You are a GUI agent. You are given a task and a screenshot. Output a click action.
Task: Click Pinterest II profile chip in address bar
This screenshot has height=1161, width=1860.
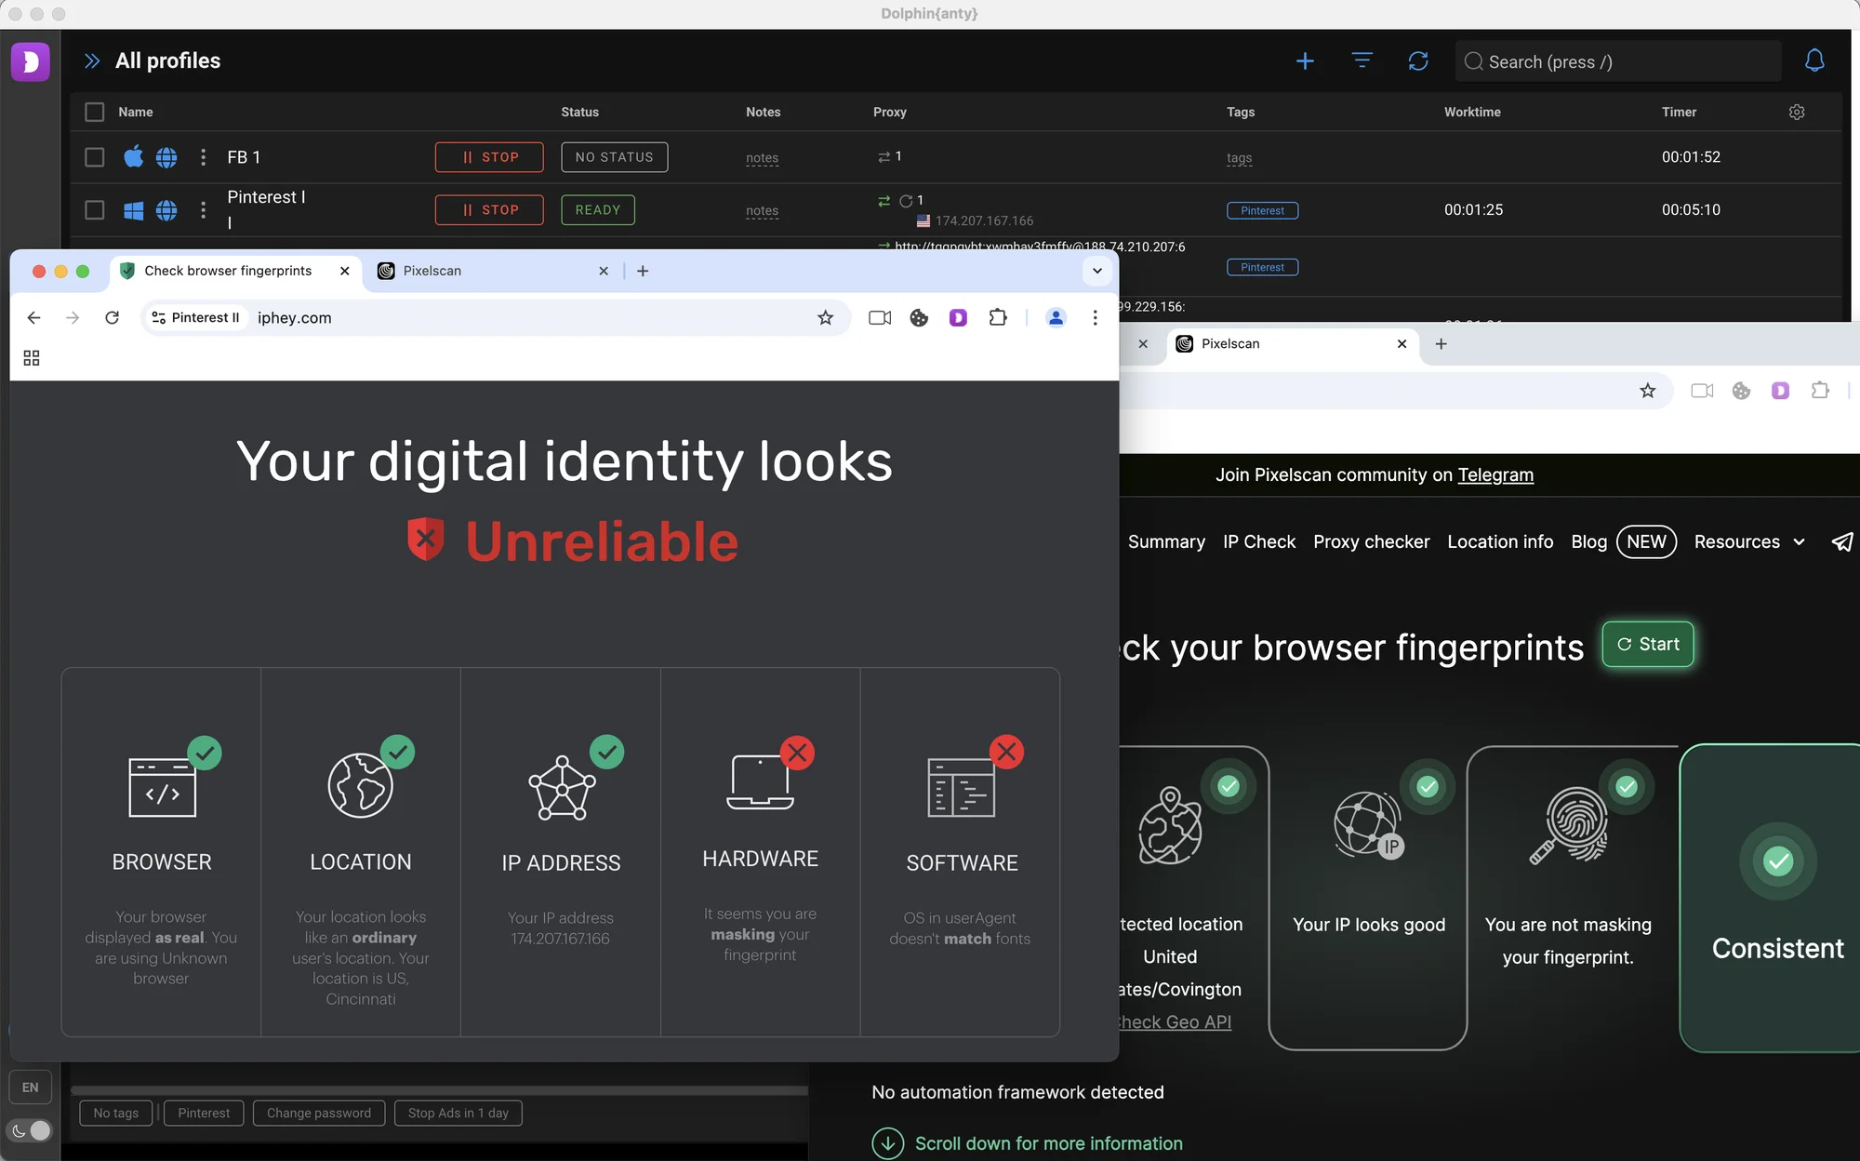point(196,318)
